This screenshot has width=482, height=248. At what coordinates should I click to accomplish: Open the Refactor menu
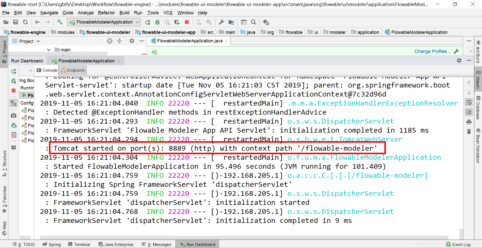click(x=106, y=13)
